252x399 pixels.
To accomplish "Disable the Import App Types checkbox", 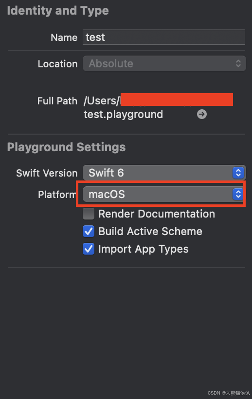I will point(89,249).
